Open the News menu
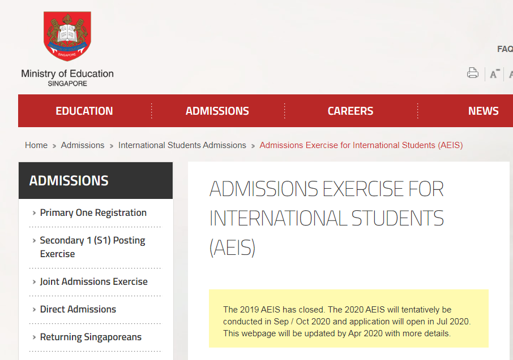The height and width of the screenshot is (360, 513). (483, 111)
